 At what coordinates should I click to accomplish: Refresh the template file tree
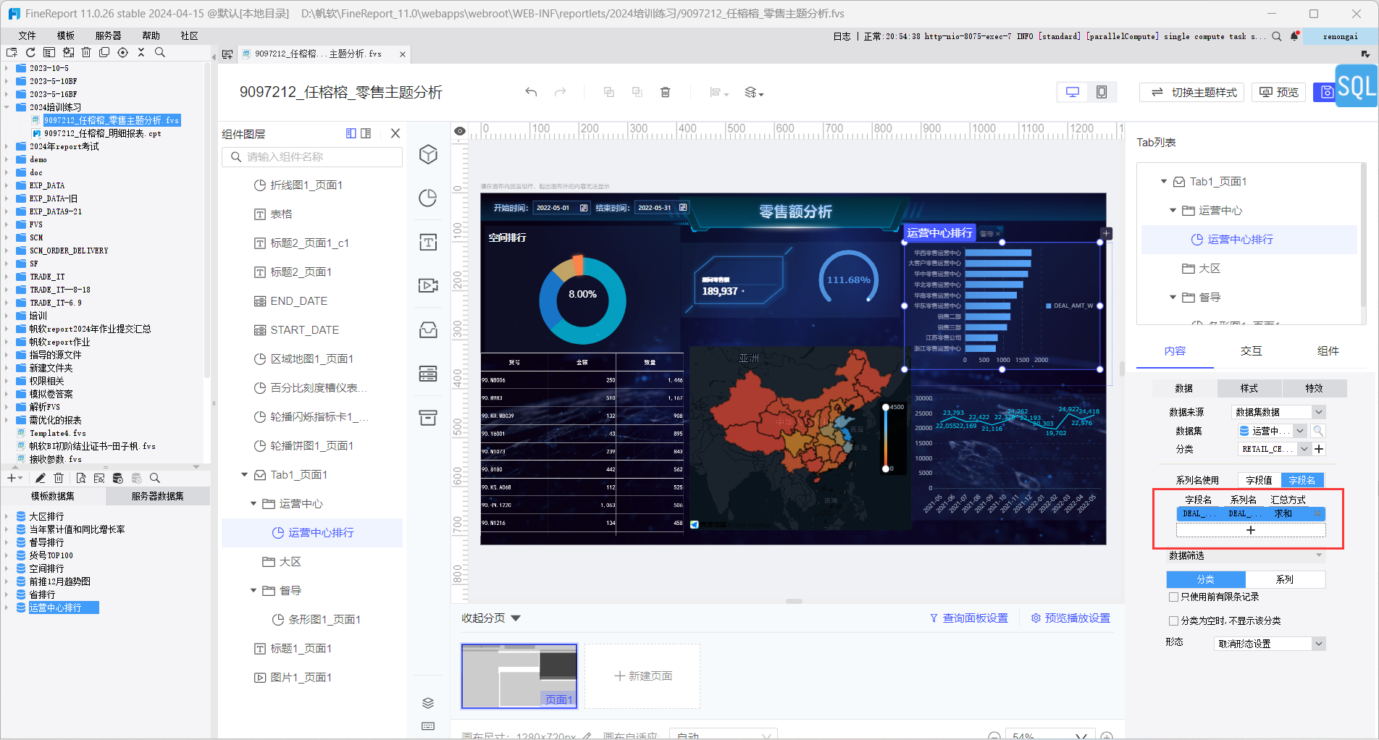click(x=30, y=52)
